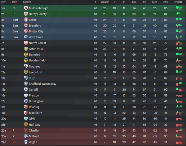Image resolution: width=186 pixels, height=146 pixels.
Task: Sort by the GAGNÉ column header
Action: point(105,2)
